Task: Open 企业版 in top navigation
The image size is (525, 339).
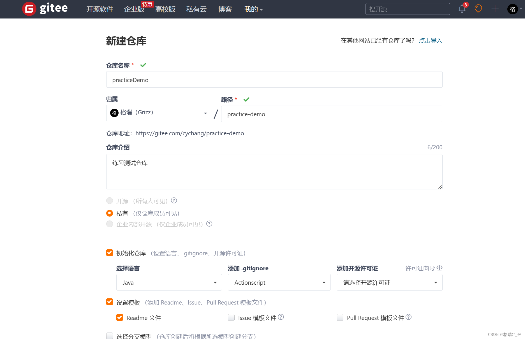Action: point(134,9)
